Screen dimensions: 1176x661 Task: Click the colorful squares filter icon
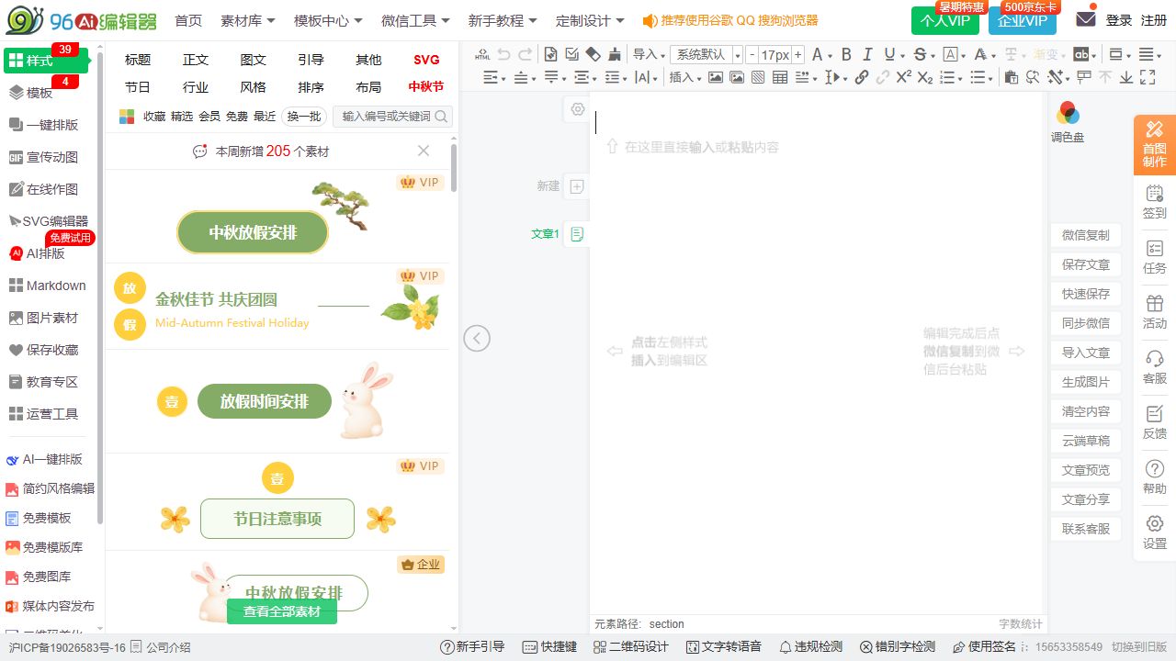tap(127, 117)
